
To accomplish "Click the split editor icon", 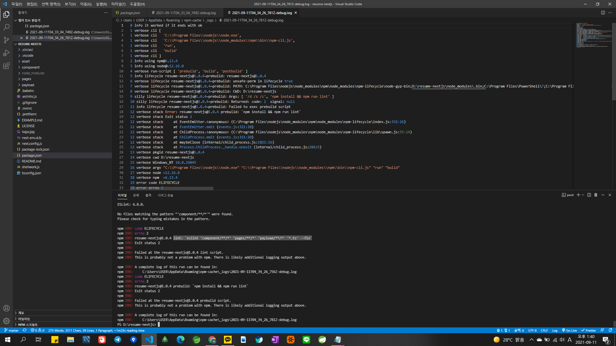I will [603, 12].
